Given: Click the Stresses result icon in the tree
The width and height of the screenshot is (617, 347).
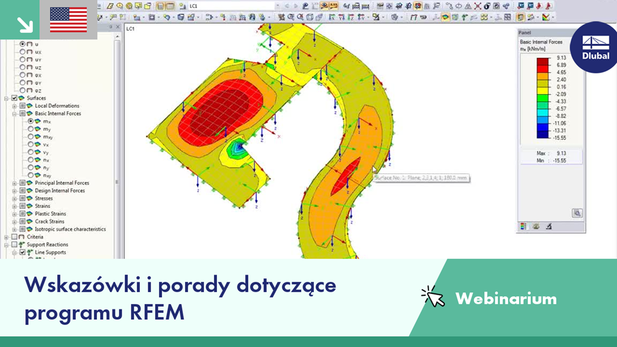Looking at the screenshot, I should [29, 198].
